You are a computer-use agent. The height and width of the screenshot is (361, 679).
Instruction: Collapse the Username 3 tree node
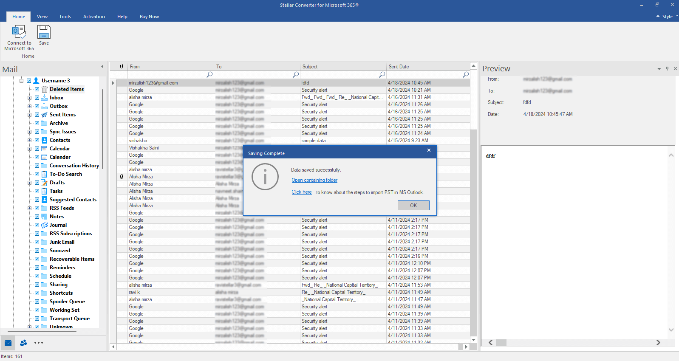click(21, 81)
